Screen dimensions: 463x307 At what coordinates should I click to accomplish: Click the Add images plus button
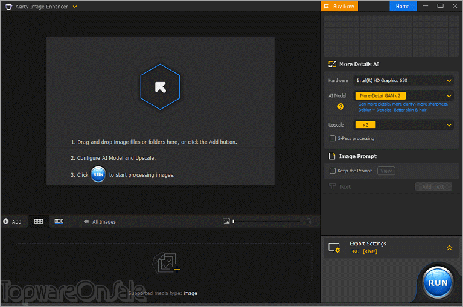click(x=13, y=221)
